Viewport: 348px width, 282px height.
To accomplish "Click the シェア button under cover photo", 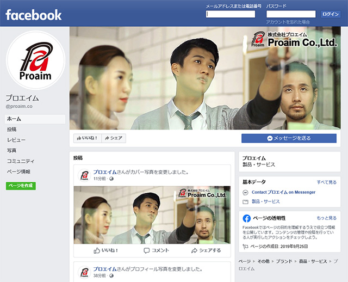I will [114, 138].
